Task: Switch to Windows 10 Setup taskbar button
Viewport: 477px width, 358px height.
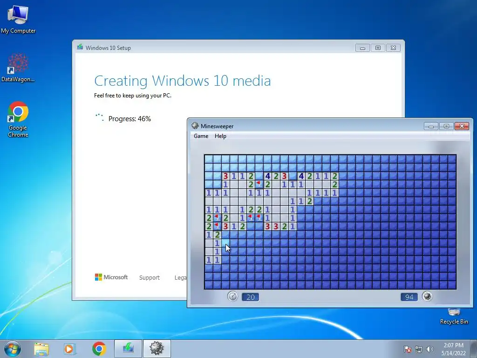Action: (x=128, y=349)
